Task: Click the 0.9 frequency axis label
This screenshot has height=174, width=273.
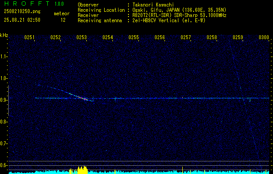Action: coord(3,100)
